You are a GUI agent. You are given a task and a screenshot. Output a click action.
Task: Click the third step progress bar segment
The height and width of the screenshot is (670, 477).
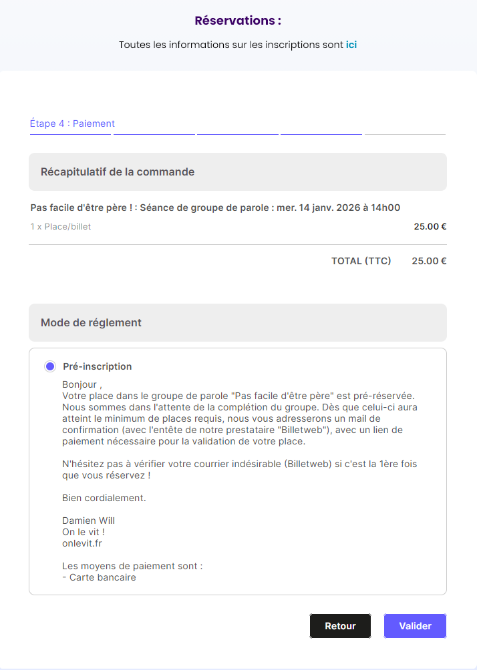click(237, 135)
